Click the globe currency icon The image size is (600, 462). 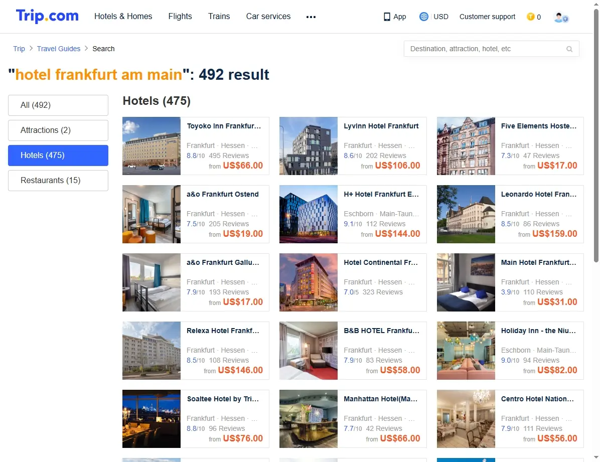(423, 17)
